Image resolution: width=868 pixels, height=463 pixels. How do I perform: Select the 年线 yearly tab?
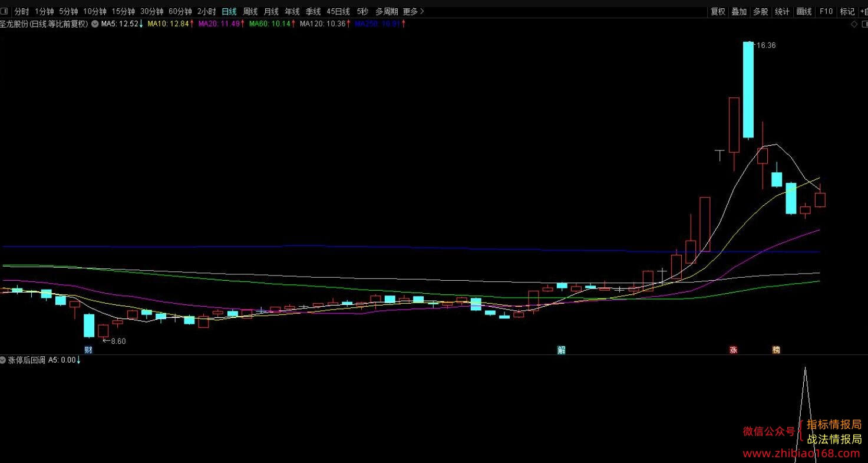pyautogui.click(x=292, y=11)
